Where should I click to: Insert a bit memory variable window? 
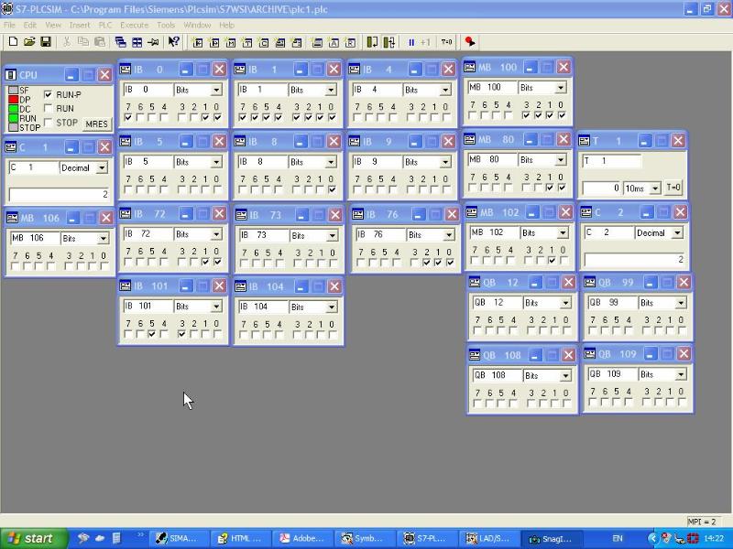tap(231, 43)
